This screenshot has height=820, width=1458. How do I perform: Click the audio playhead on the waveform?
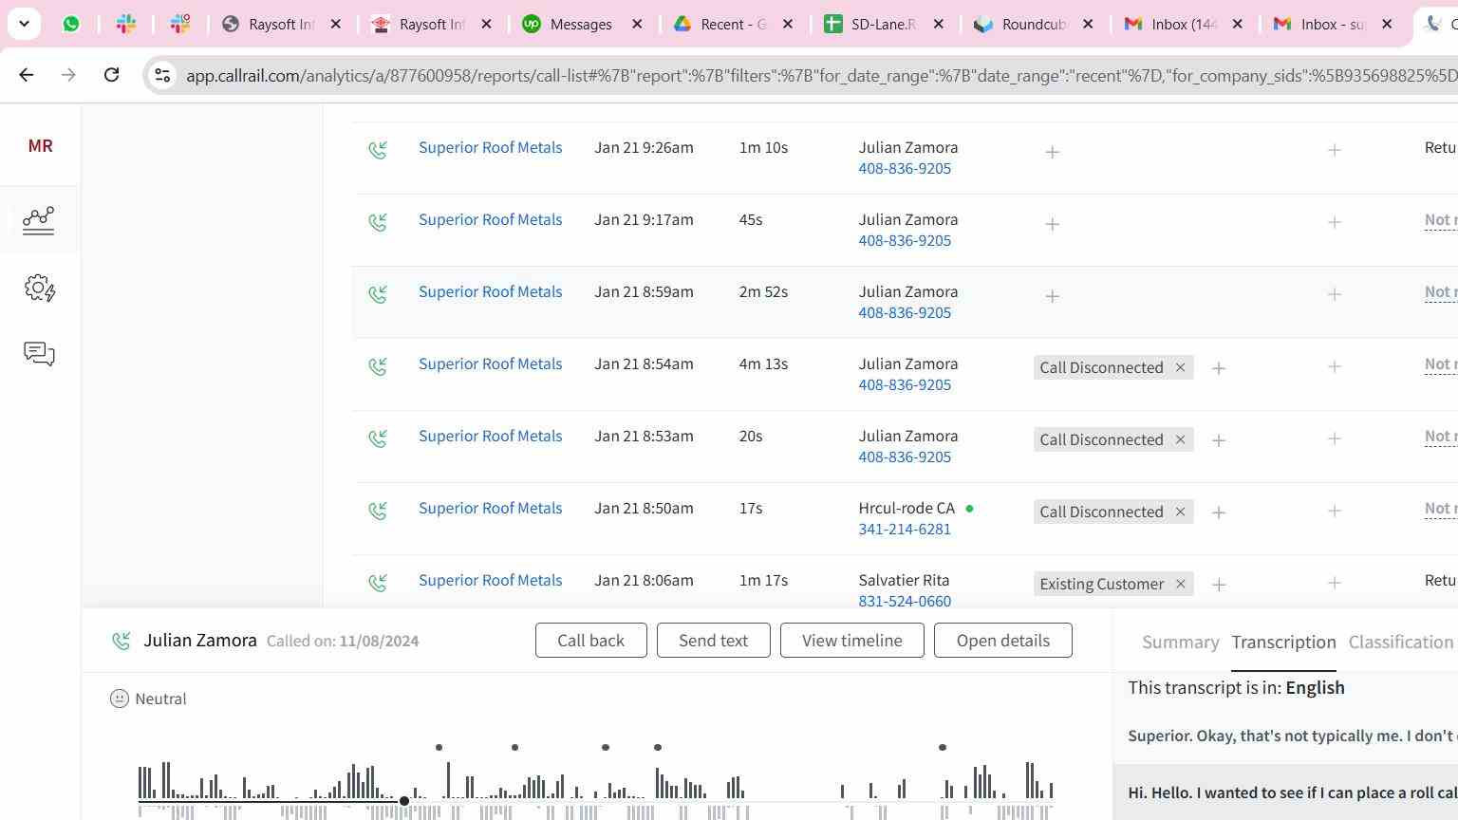[404, 801]
